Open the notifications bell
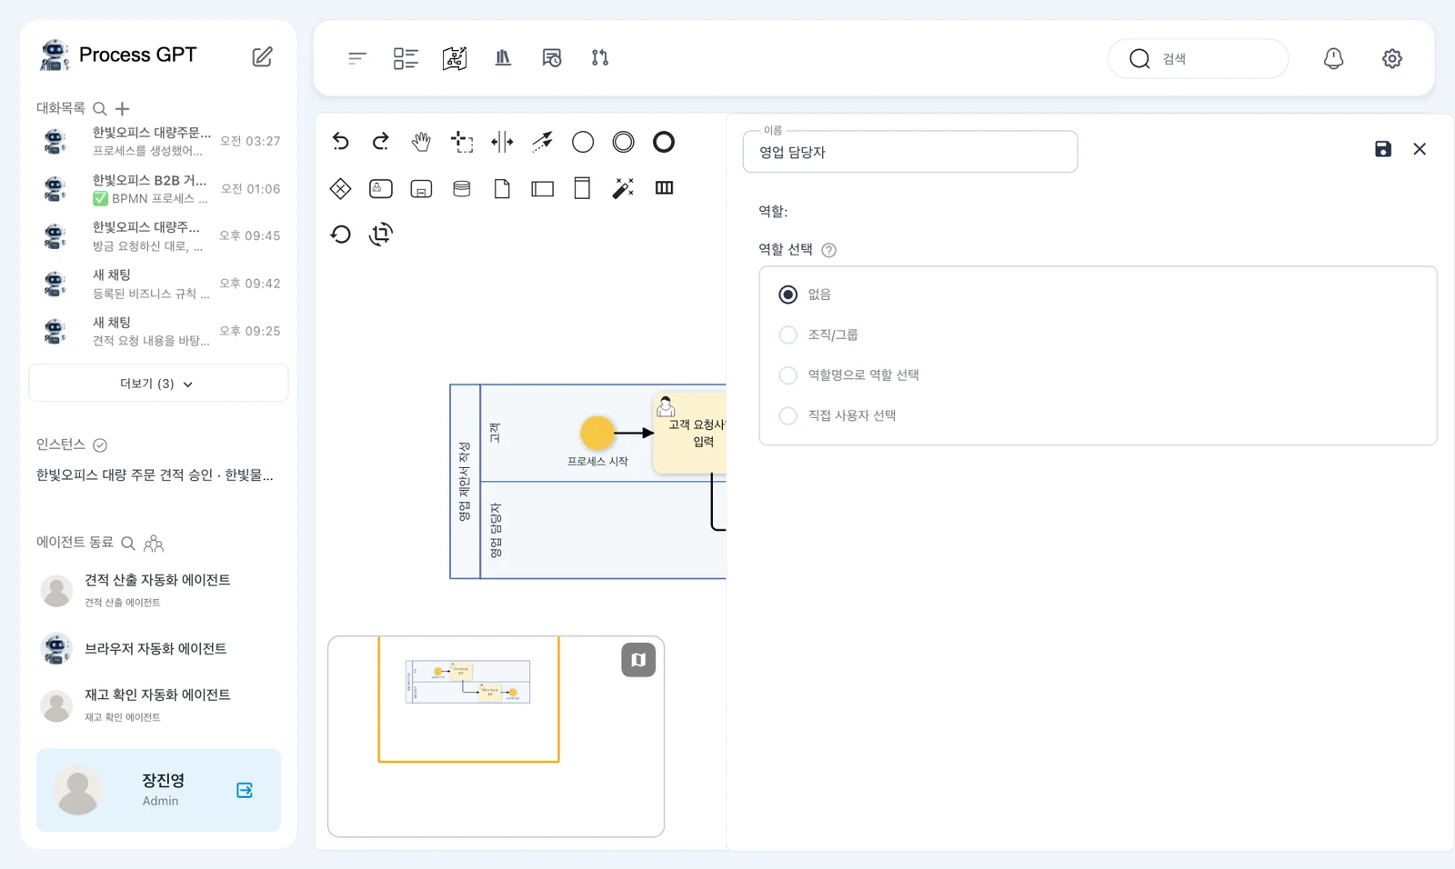The width and height of the screenshot is (1455, 869). point(1333,59)
